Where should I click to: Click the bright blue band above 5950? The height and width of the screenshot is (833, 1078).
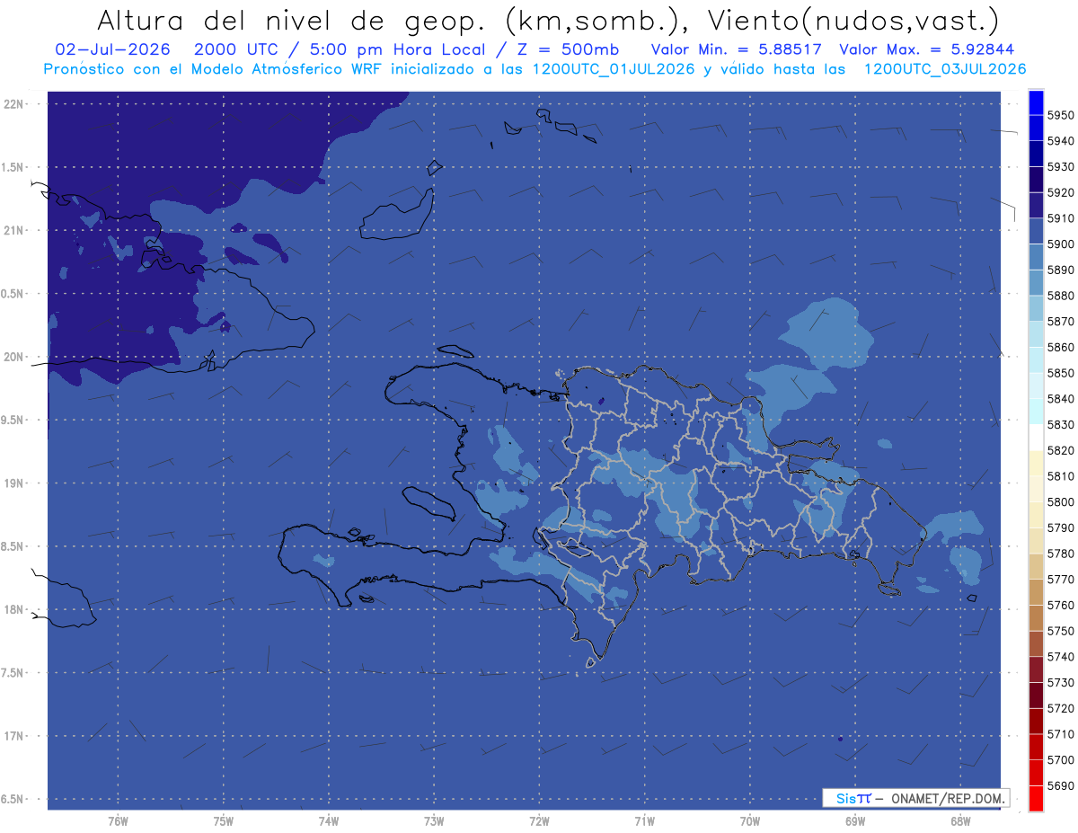coord(1036,102)
